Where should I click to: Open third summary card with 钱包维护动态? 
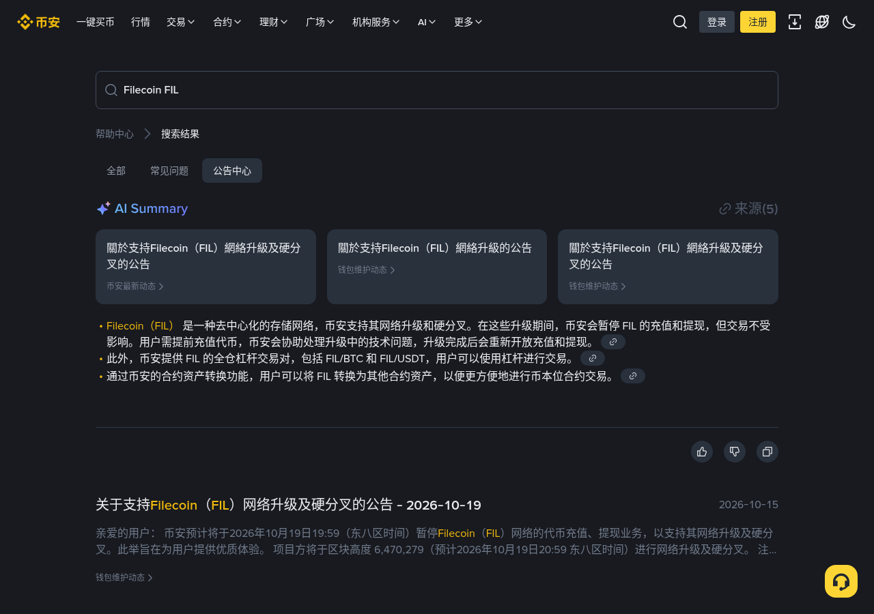668,267
